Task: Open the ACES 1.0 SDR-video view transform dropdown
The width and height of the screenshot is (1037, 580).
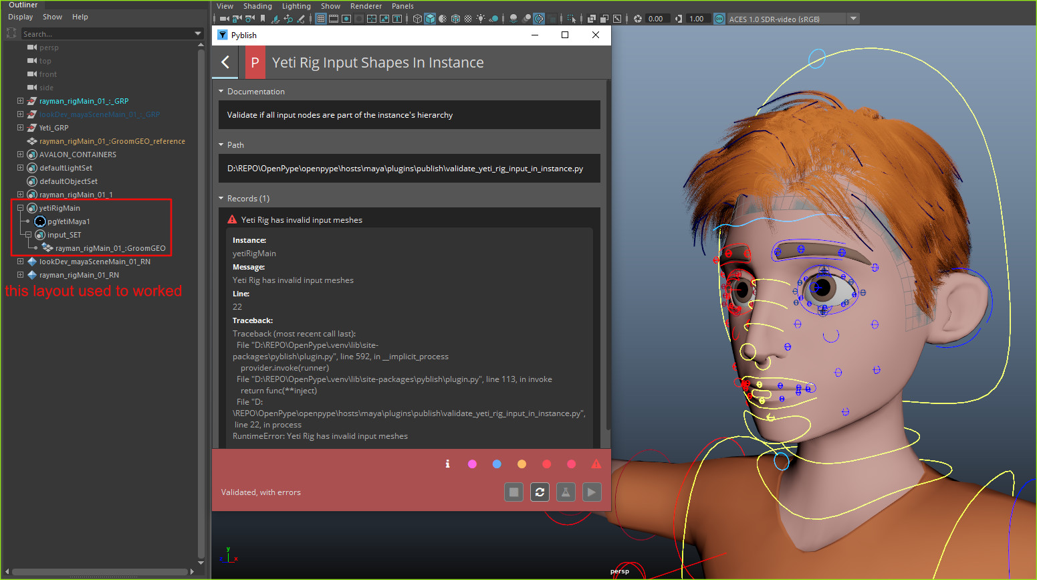Action: click(x=853, y=19)
